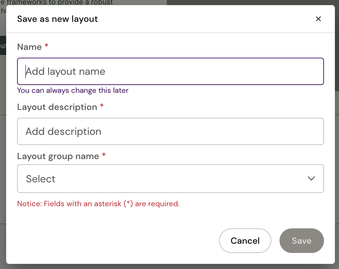This screenshot has height=269, width=339.
Task: Click the 'Save as new layout' dialog title
Action: coord(57,19)
